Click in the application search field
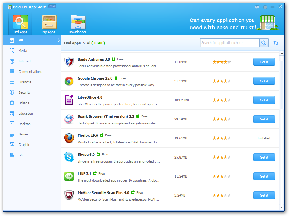The image size is (289, 216). coord(230,43)
